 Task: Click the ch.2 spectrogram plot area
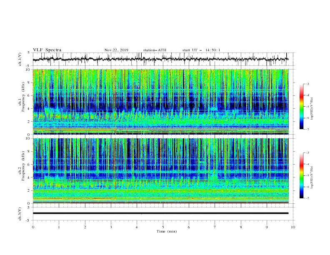[x=161, y=171]
